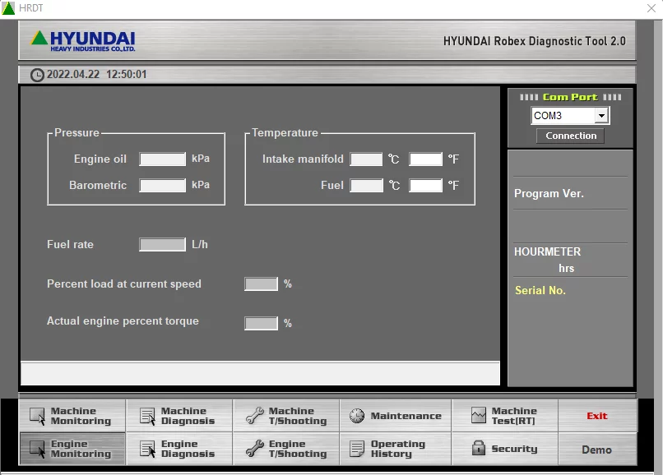The height and width of the screenshot is (475, 663).
Task: Click the Engine oil kPa value field
Action: 161,159
